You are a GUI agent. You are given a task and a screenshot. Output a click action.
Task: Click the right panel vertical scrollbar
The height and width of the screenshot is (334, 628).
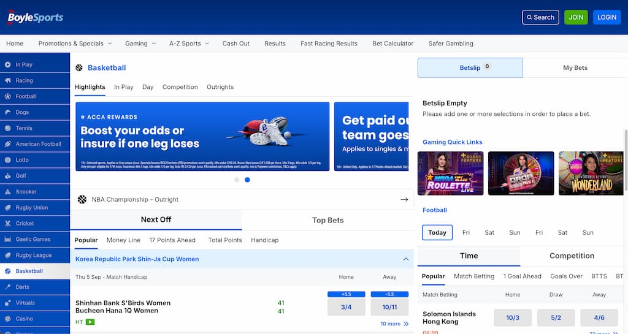[626, 160]
